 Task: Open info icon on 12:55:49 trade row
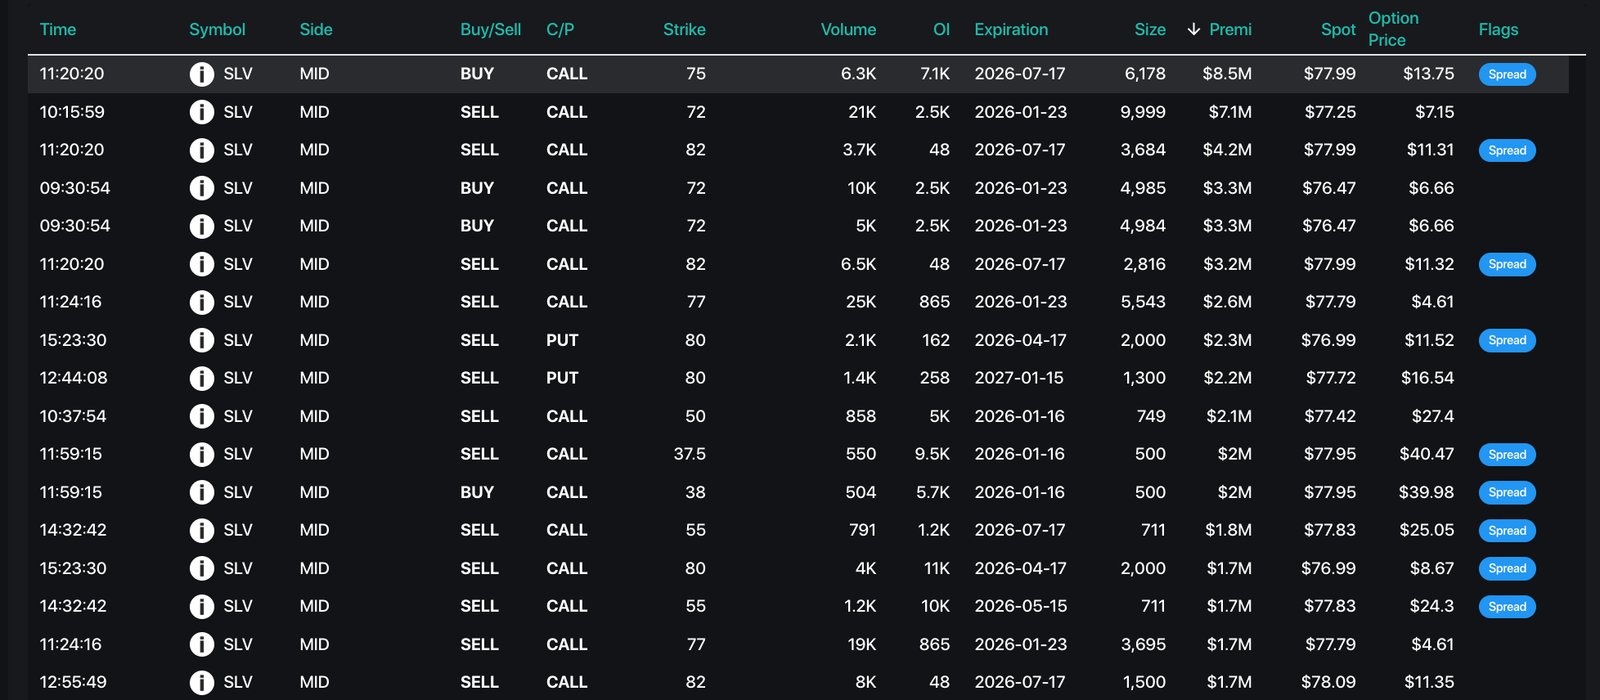pos(201,683)
